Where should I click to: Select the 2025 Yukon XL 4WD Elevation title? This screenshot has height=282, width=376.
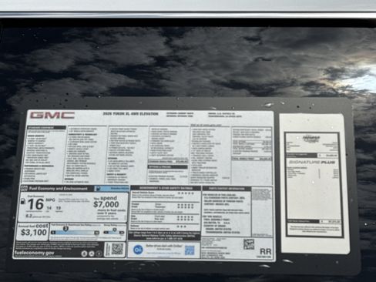coord(130,113)
